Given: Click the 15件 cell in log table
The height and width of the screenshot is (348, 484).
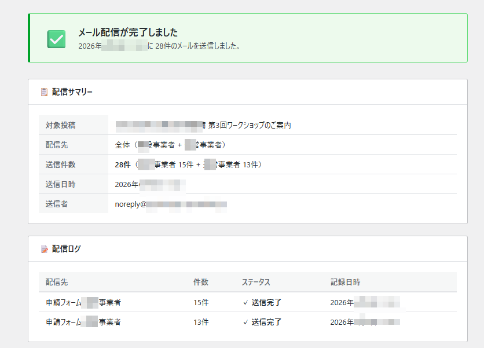Looking at the screenshot, I should 201,302.
